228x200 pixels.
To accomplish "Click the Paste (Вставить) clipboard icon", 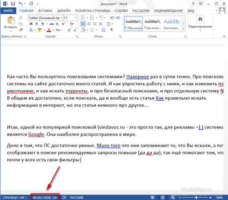I will [10, 20].
